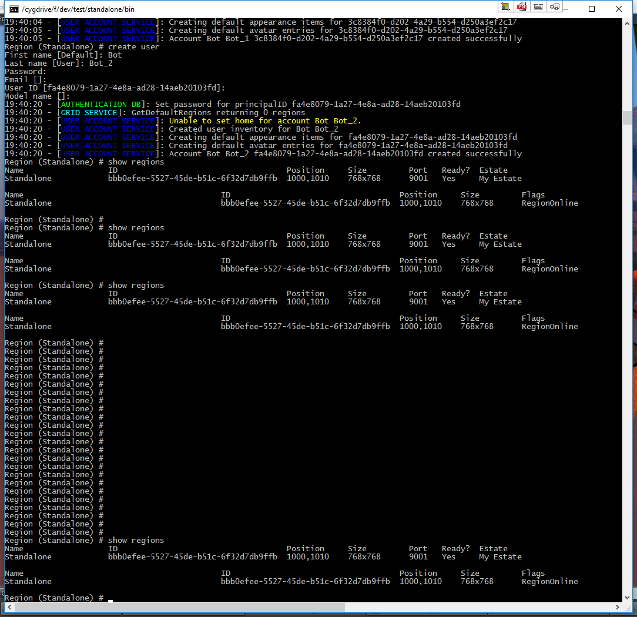Viewport: 637px width, 617px height.
Task: Minimize the cygdrive console window
Action: click(566, 9)
